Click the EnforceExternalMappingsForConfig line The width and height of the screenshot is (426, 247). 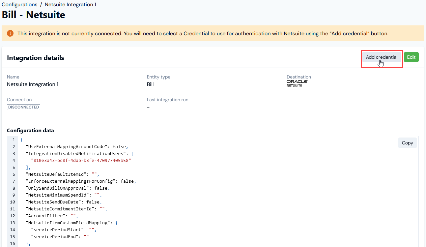(81, 181)
